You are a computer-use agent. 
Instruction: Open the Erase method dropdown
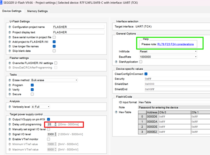point(54,80)
